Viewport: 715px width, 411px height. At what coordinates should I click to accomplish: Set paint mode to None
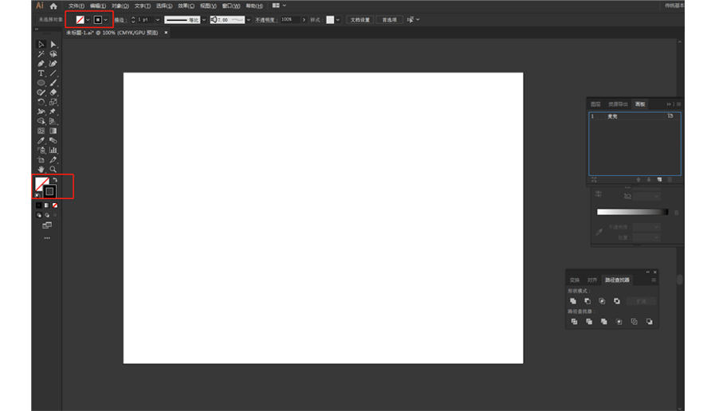[x=55, y=205]
